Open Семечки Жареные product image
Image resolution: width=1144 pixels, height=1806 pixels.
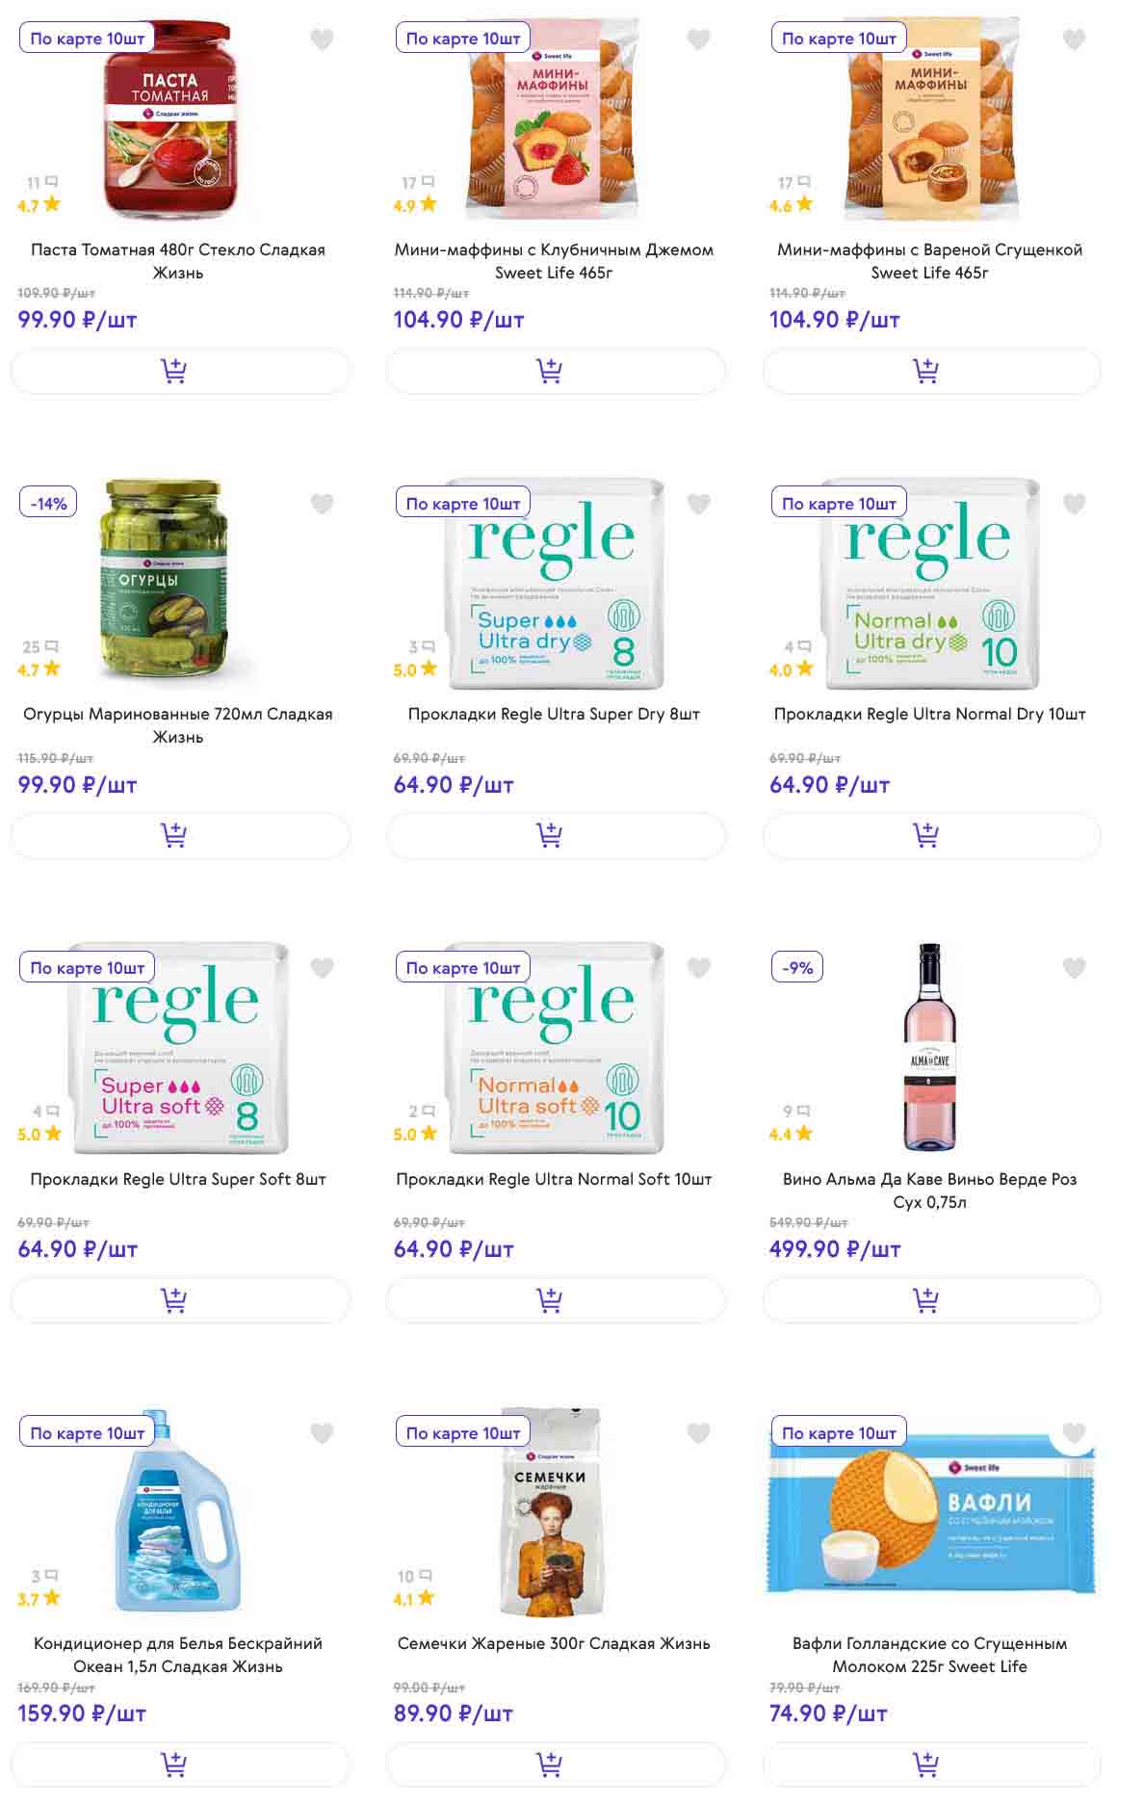pyautogui.click(x=550, y=1513)
